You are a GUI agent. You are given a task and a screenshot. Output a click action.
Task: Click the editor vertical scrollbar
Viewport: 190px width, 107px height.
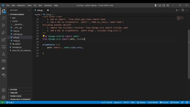[x=189, y=54]
